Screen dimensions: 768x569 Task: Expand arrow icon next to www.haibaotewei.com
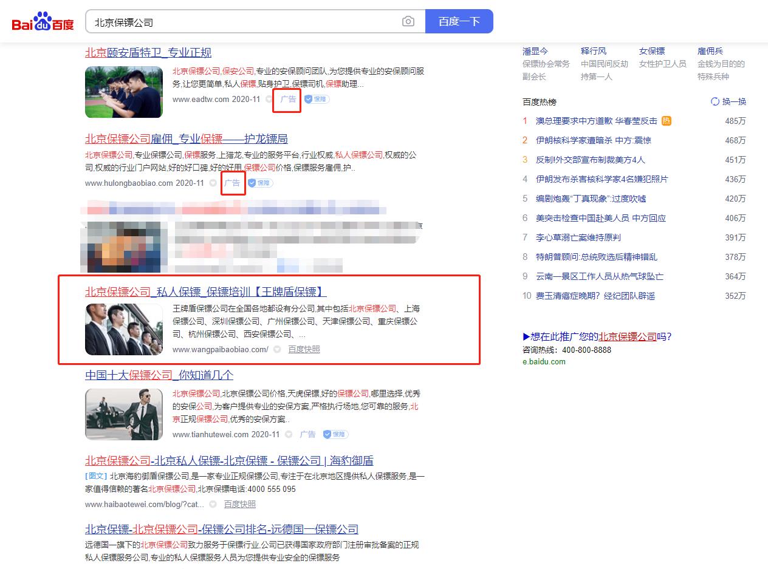coord(213,504)
